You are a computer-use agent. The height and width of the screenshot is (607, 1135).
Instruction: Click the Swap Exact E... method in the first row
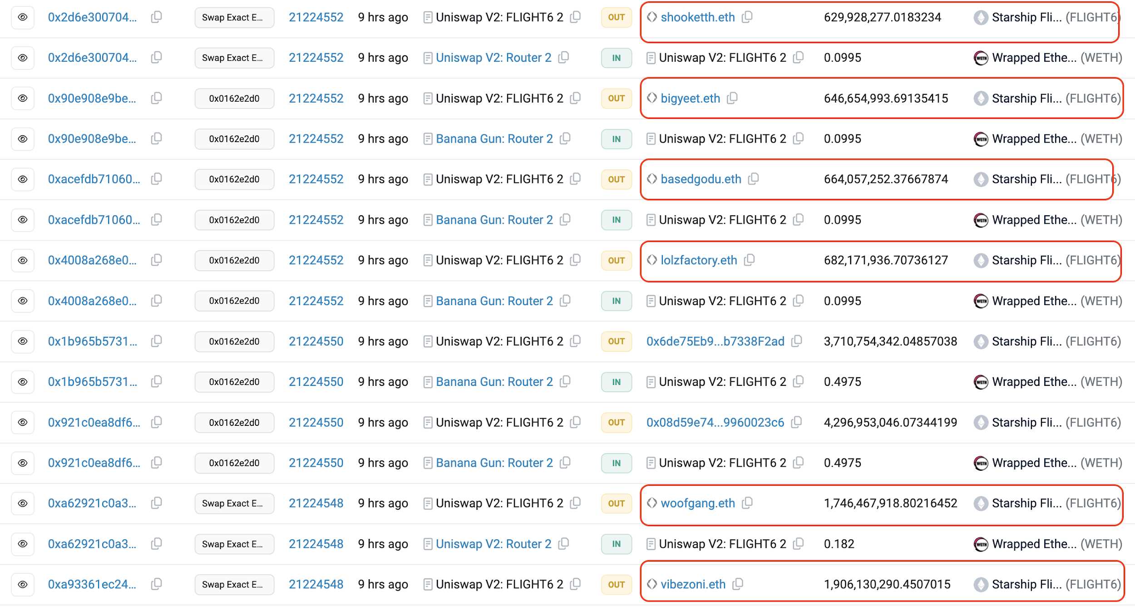(x=234, y=17)
